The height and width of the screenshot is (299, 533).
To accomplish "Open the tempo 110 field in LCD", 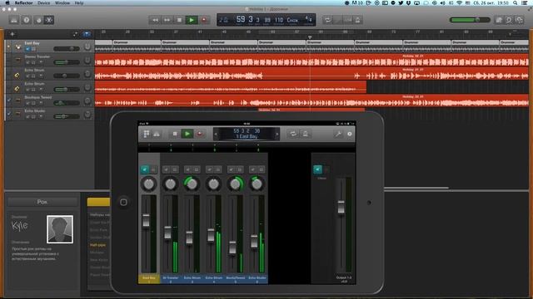I will click(x=279, y=20).
